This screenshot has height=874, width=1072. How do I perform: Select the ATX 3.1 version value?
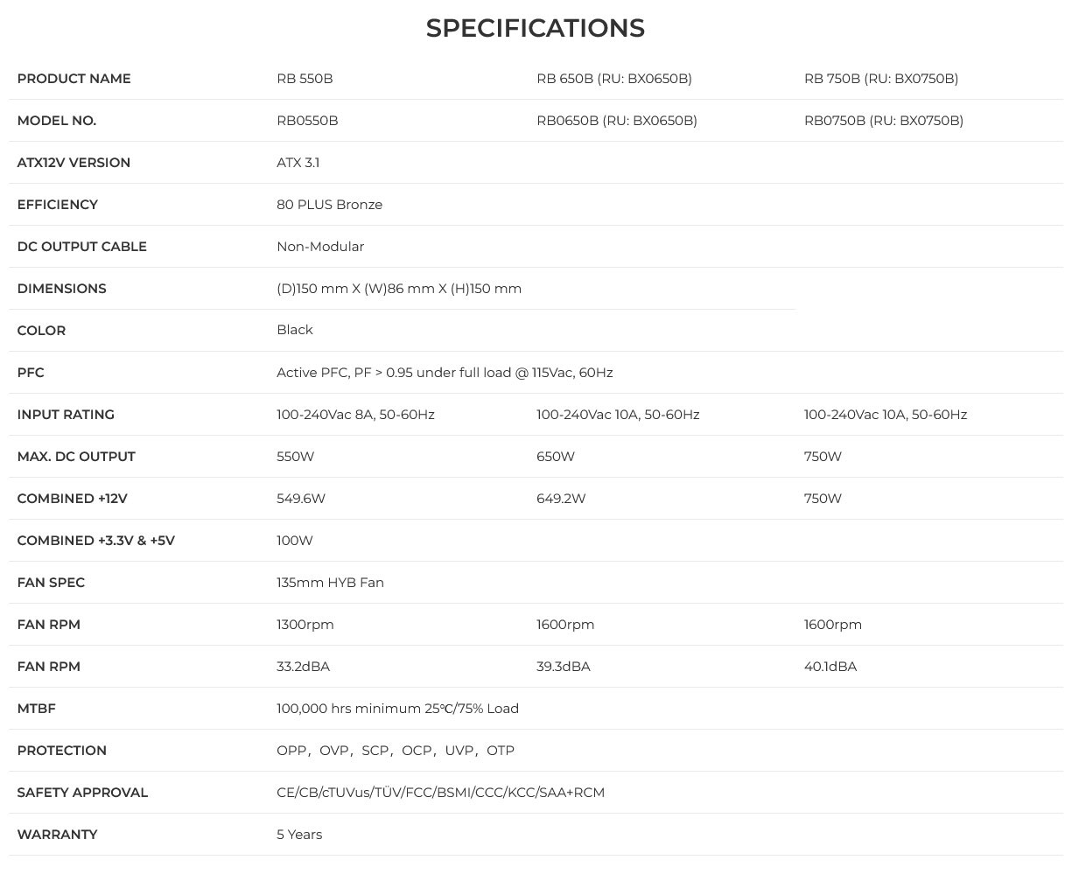point(298,163)
